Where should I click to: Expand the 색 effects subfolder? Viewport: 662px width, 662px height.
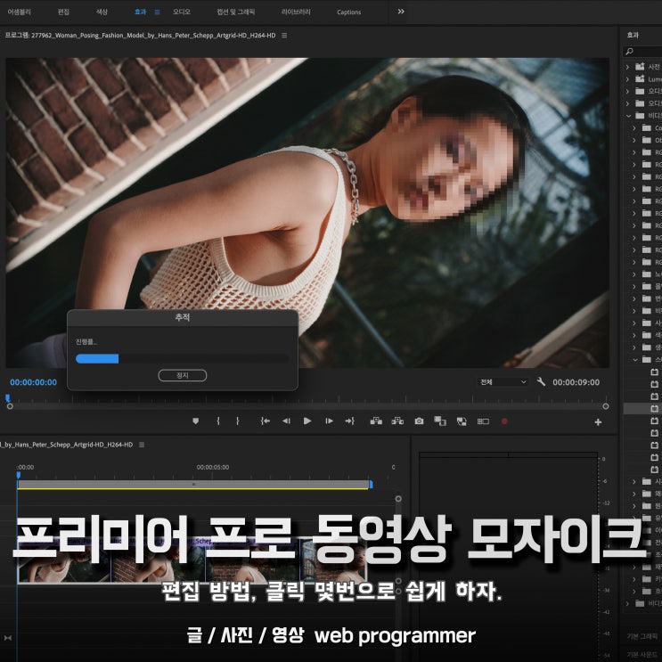pos(634,335)
